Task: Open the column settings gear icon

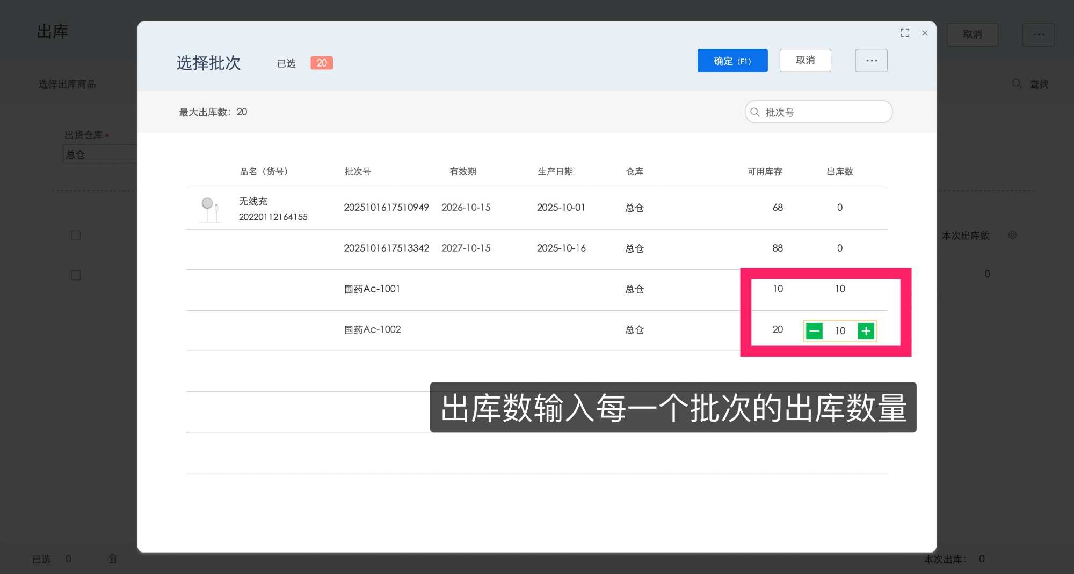Action: (x=1012, y=235)
